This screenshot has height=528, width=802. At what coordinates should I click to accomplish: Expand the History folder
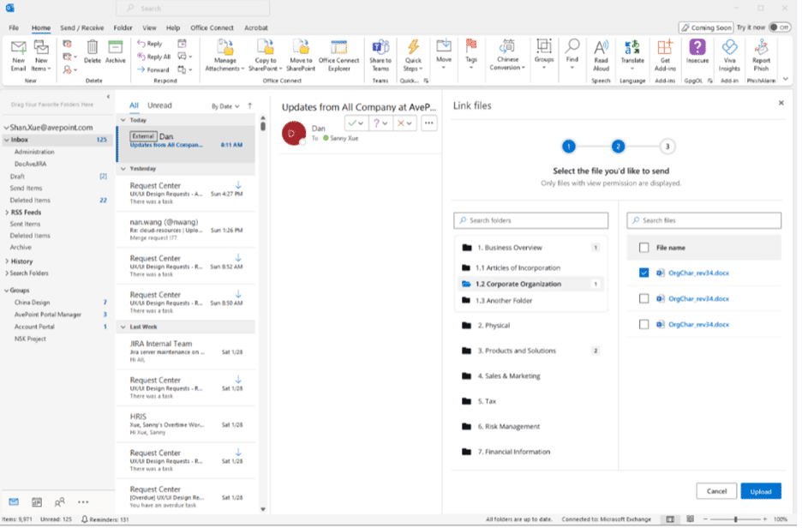coord(7,261)
